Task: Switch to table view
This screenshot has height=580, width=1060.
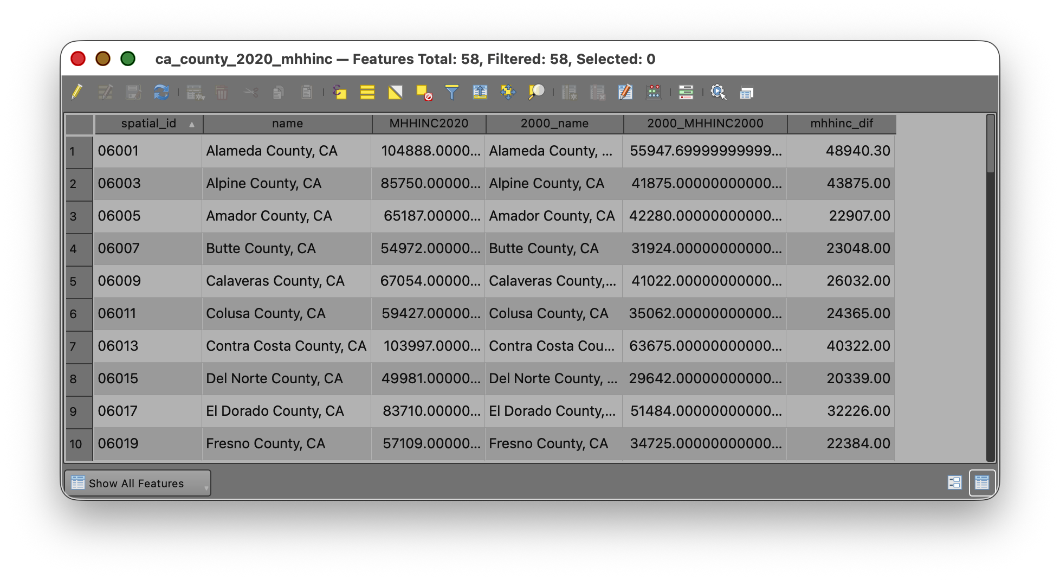Action: point(981,482)
